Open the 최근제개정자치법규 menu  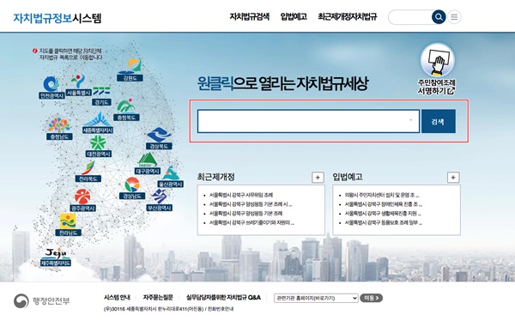pyautogui.click(x=347, y=17)
